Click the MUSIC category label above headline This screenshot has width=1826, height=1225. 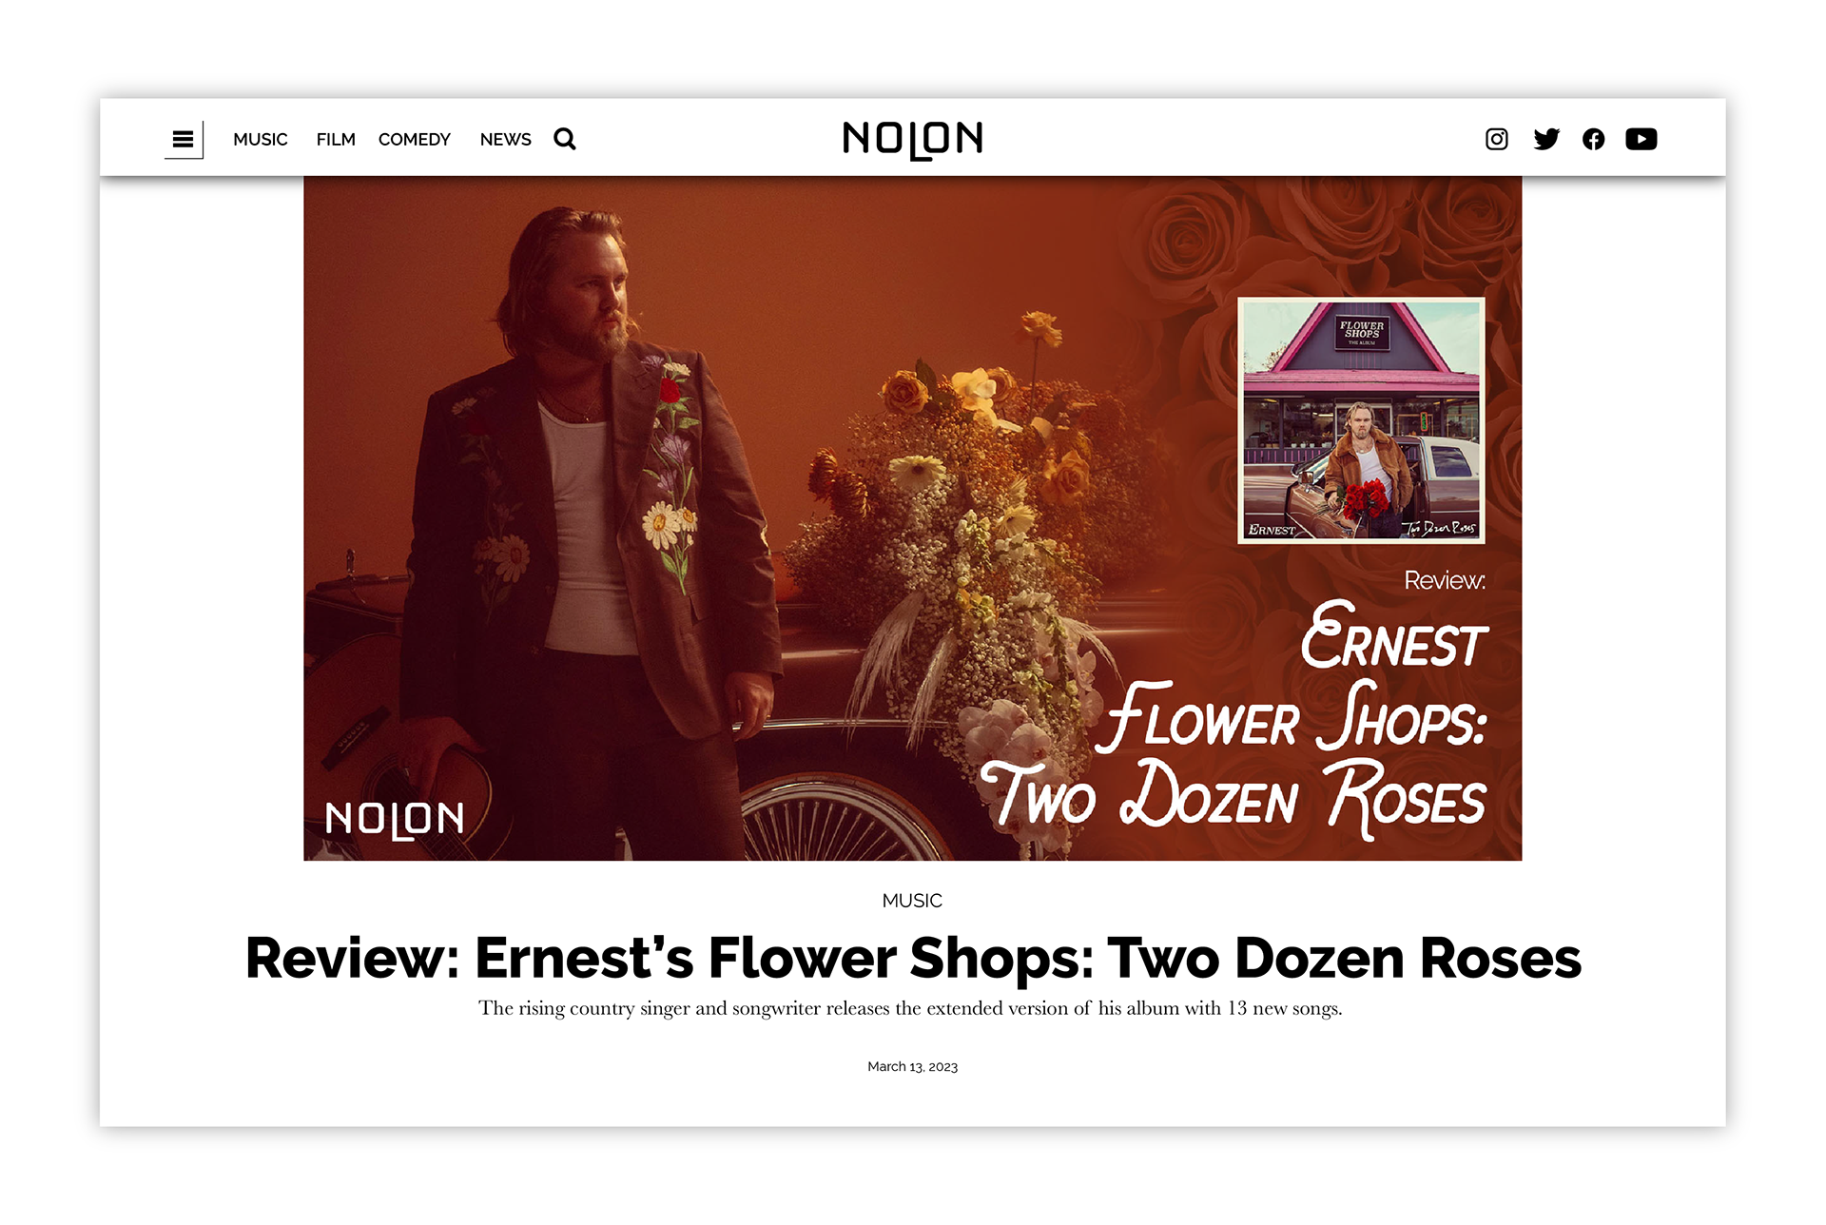(x=912, y=901)
